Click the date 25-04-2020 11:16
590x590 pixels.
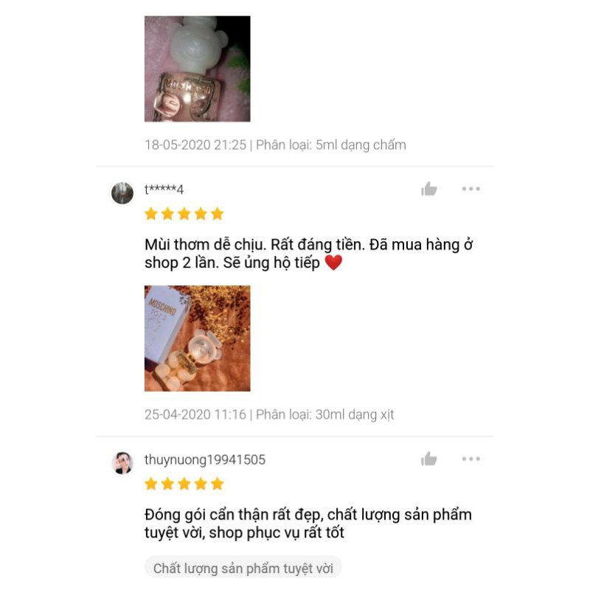point(195,414)
